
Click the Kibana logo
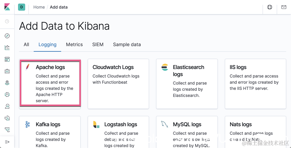[x=7, y=7]
